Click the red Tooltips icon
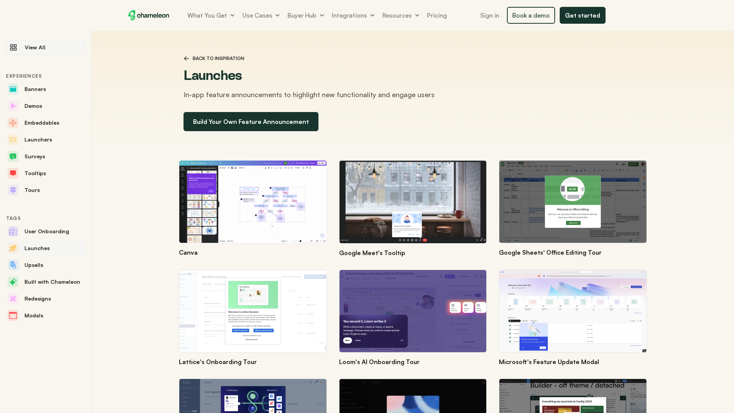Viewport: 734px width, 413px height. (13, 173)
